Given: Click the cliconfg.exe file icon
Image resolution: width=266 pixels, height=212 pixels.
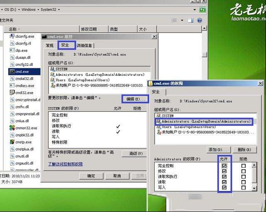Looking at the screenshot, I should (x=12, y=36).
